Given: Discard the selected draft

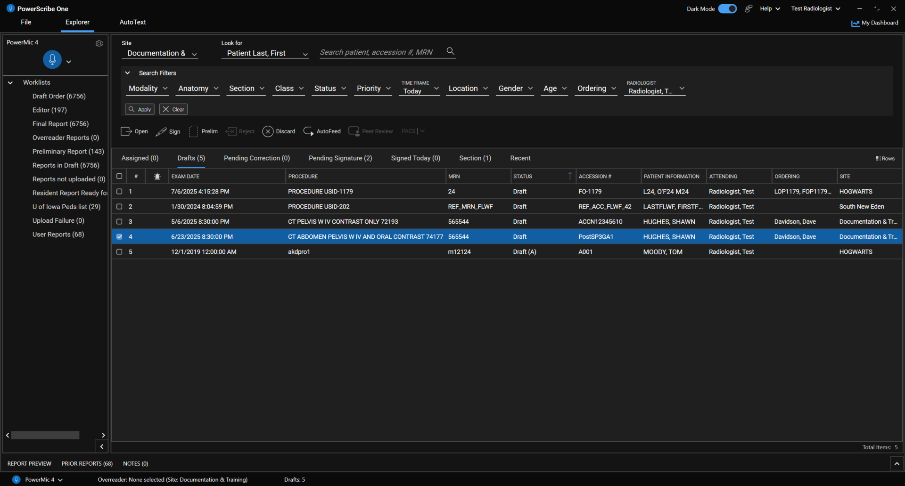Looking at the screenshot, I should [x=279, y=131].
